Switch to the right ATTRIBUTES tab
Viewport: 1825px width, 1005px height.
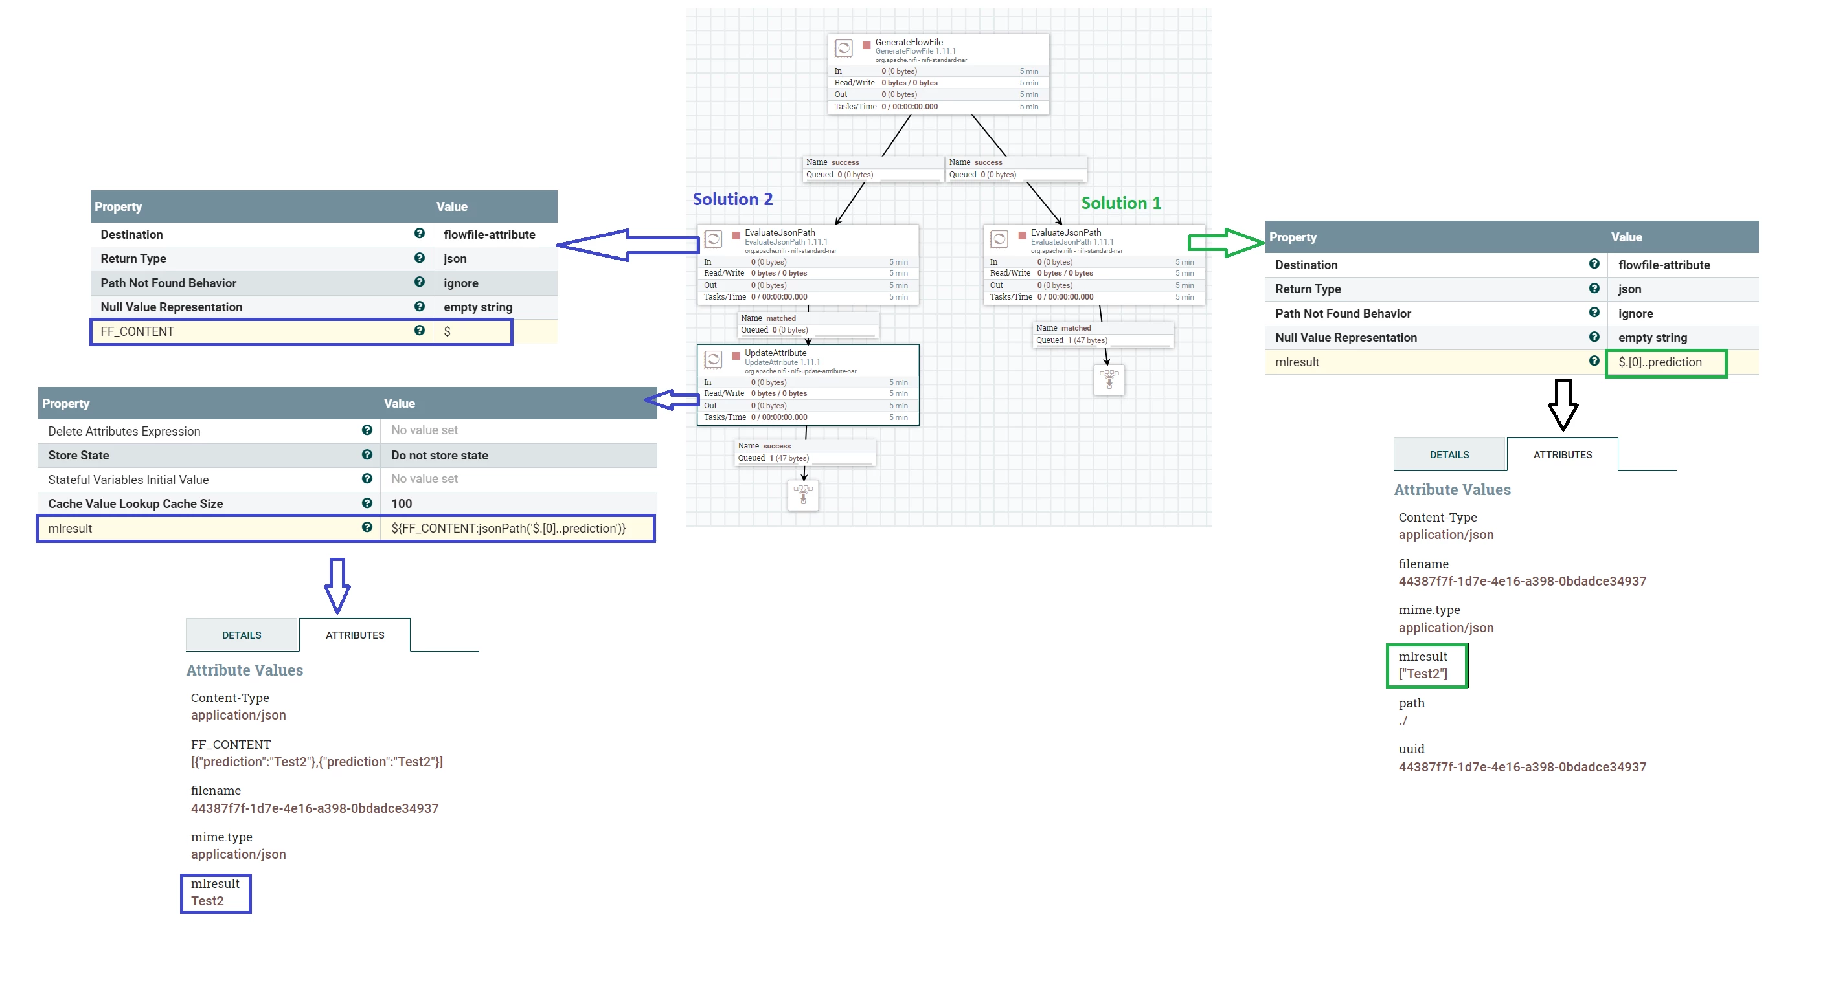click(1562, 454)
